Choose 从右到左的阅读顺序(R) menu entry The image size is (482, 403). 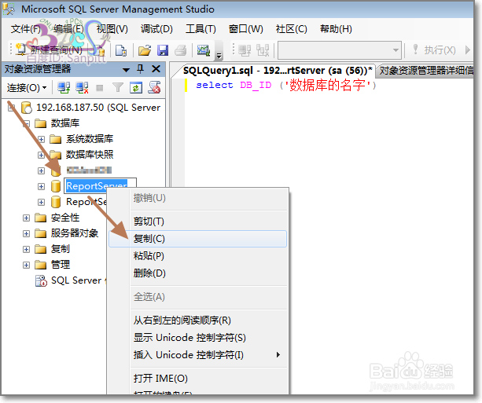[197, 321]
